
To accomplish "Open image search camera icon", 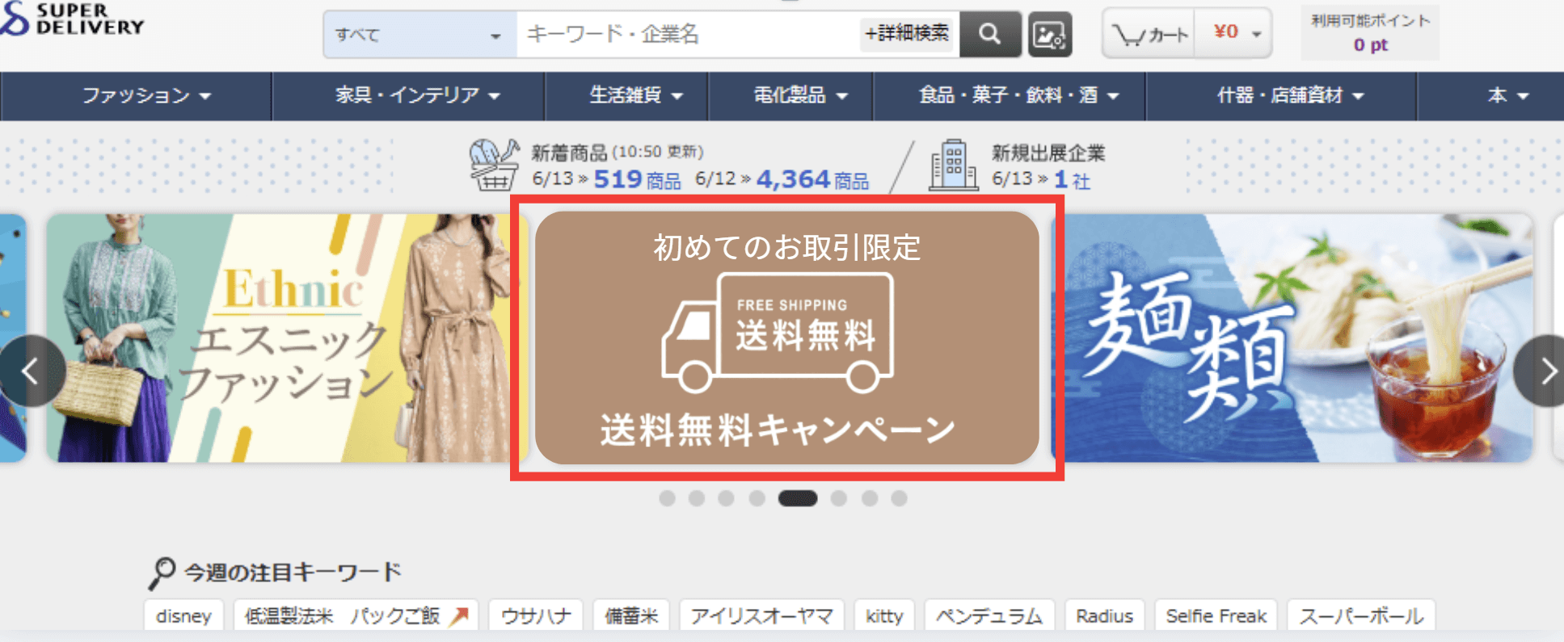I will (x=1050, y=35).
